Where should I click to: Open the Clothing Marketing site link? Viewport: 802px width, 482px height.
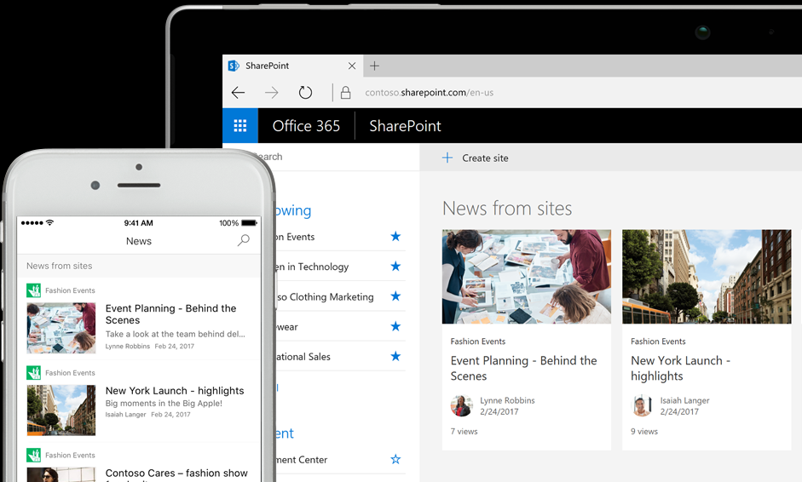click(x=326, y=297)
